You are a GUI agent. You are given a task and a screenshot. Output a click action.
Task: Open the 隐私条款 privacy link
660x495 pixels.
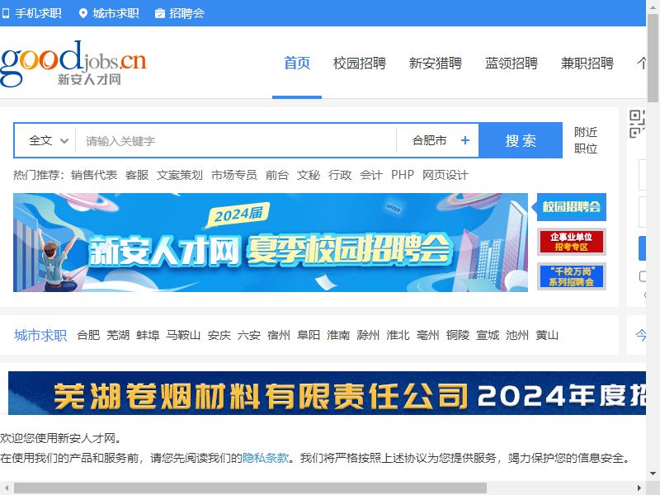[x=266, y=458]
